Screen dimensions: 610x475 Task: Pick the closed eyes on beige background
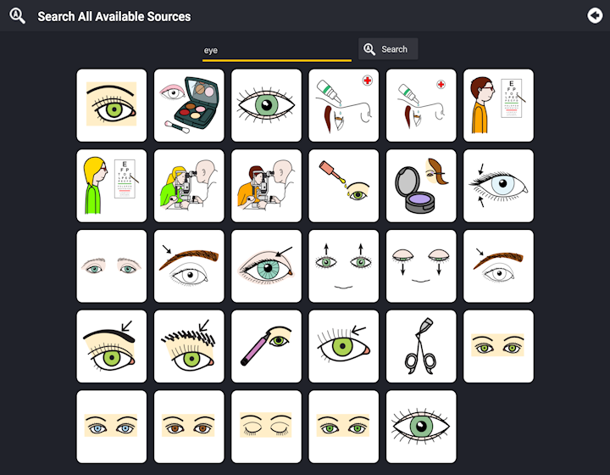pos(266,427)
